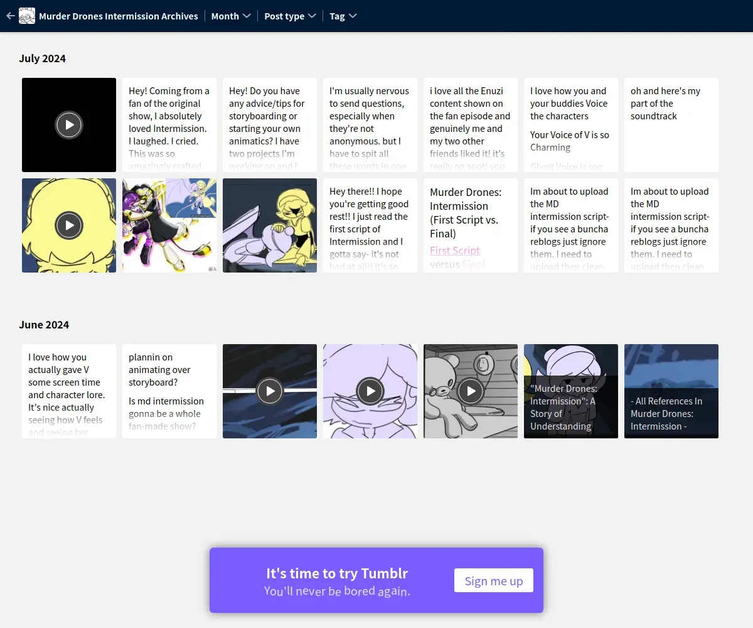Play the lavender character video post
753x628 pixels.
[x=370, y=391]
